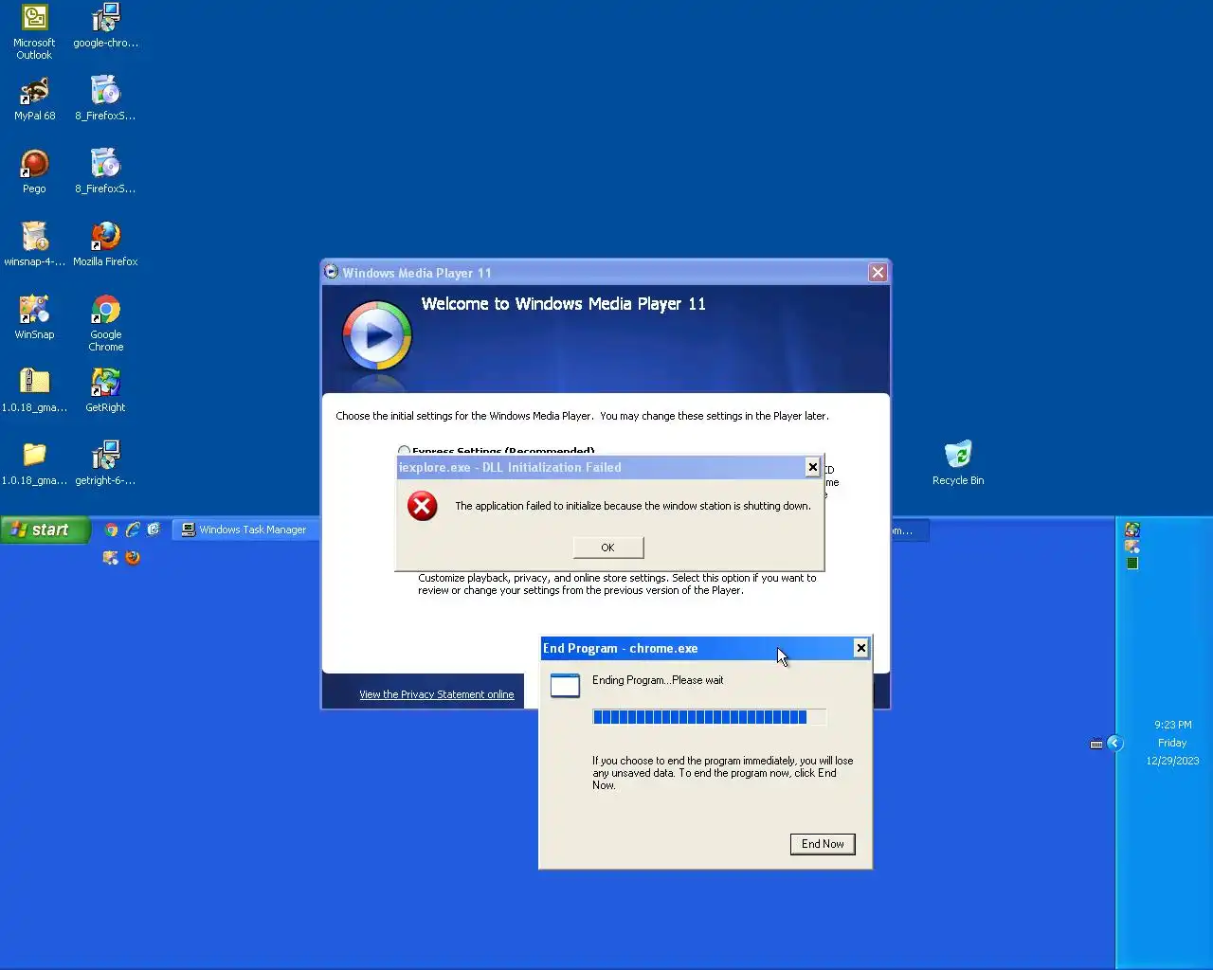The width and height of the screenshot is (1213, 970).
Task: Open the Microsoft Outlook desktop icon
Action: coord(34,32)
